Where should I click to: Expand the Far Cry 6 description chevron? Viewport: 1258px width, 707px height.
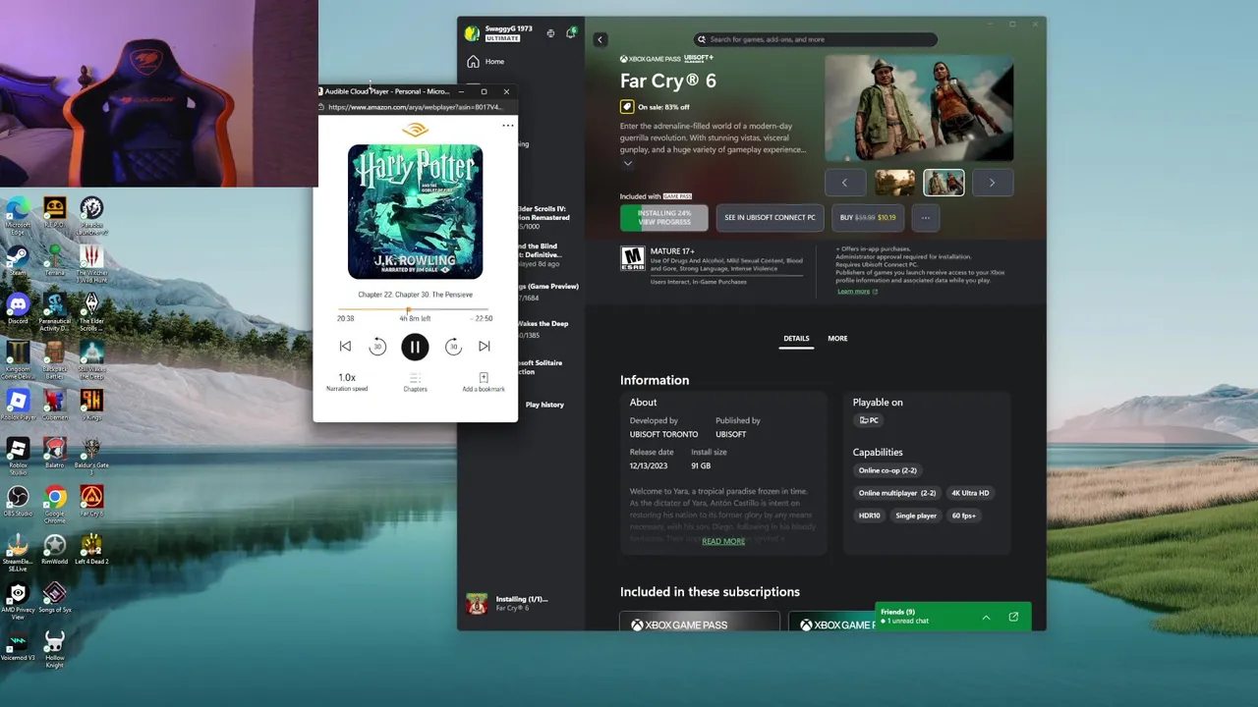tap(627, 164)
